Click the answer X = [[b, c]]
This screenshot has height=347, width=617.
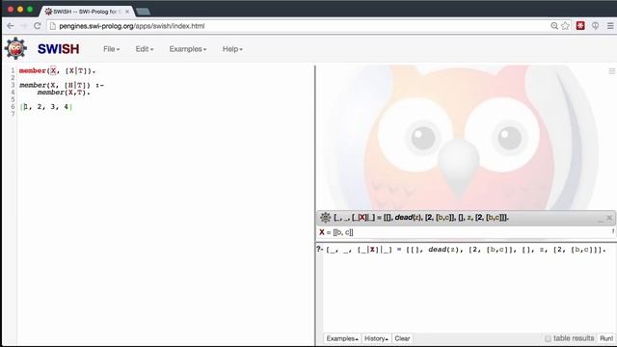[336, 232]
